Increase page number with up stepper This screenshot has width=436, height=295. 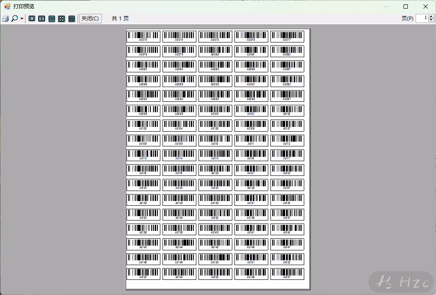pos(431,16)
